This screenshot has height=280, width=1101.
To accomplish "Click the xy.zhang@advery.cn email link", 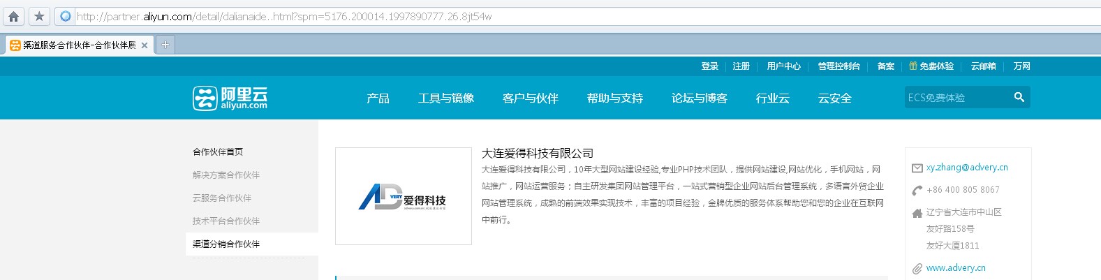I will pos(966,168).
